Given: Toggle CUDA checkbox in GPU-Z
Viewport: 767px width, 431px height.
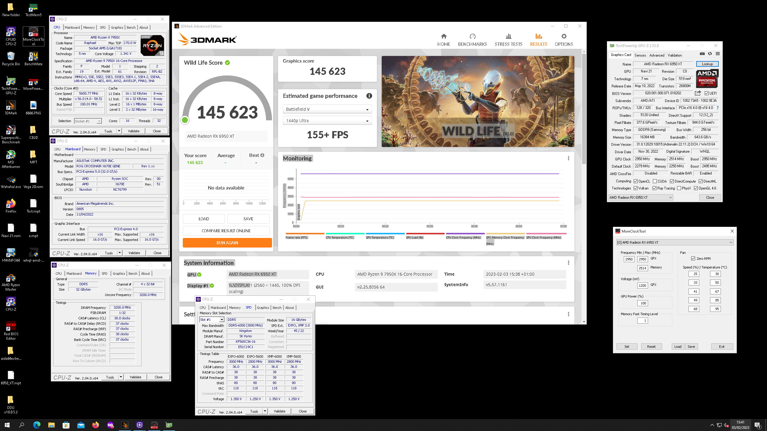Looking at the screenshot, I should (x=655, y=181).
